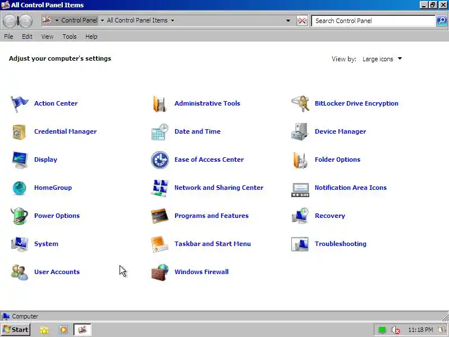Click the tray icon right of the clock
Screen dimensions: 449x337
point(442,330)
